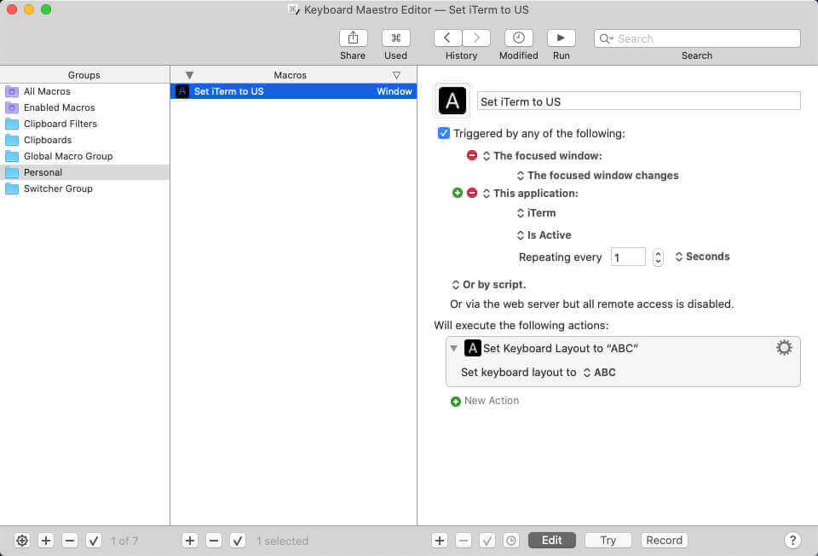818x556 pixels.
Task: Change the Seconds unit popup
Action: [x=702, y=257]
